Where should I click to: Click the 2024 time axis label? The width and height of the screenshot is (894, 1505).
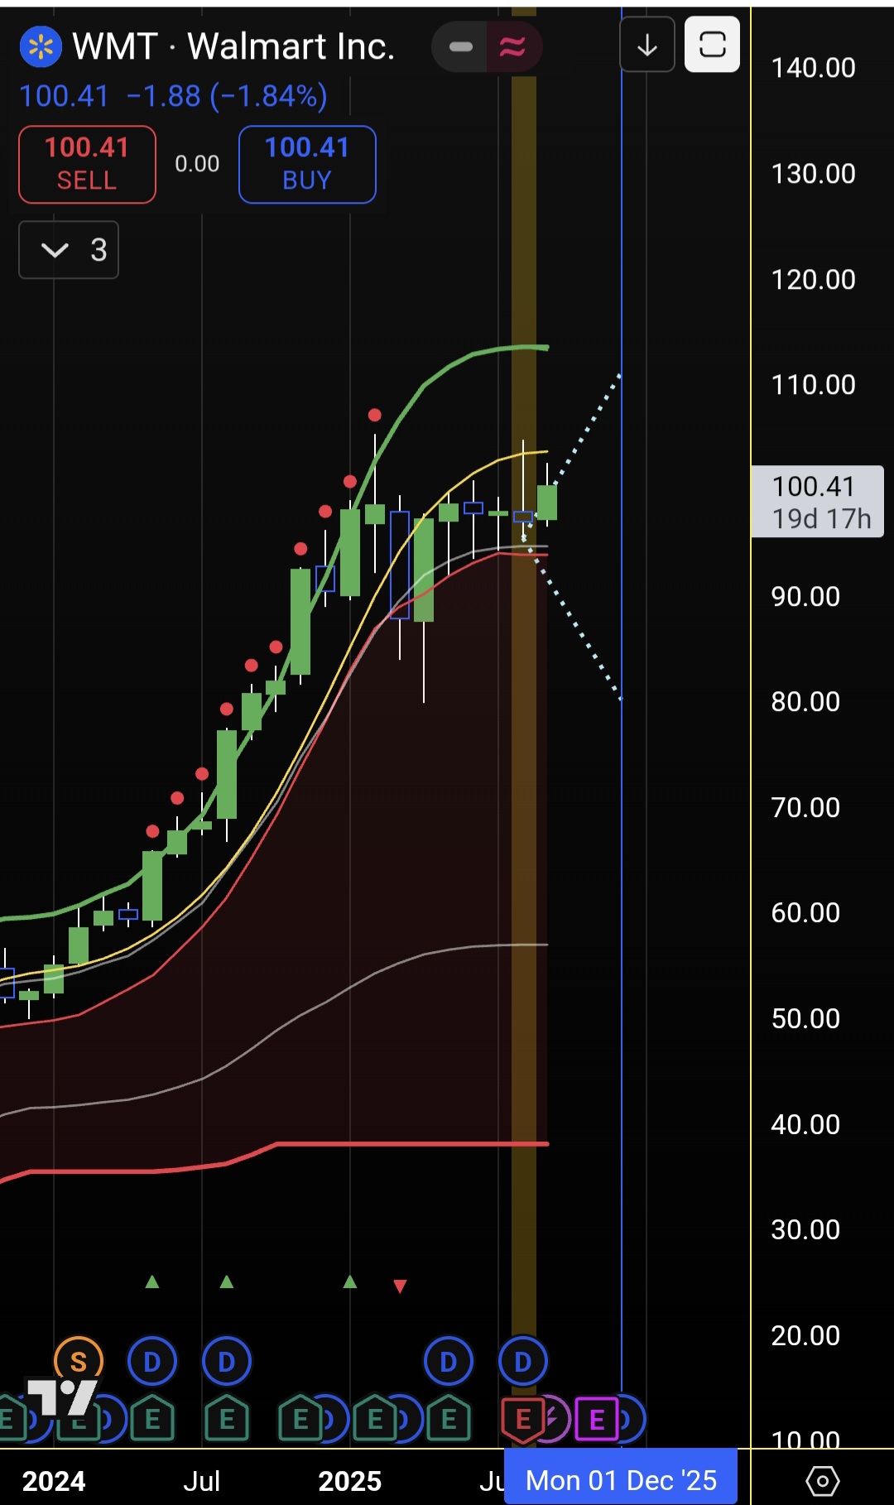coord(54,1481)
